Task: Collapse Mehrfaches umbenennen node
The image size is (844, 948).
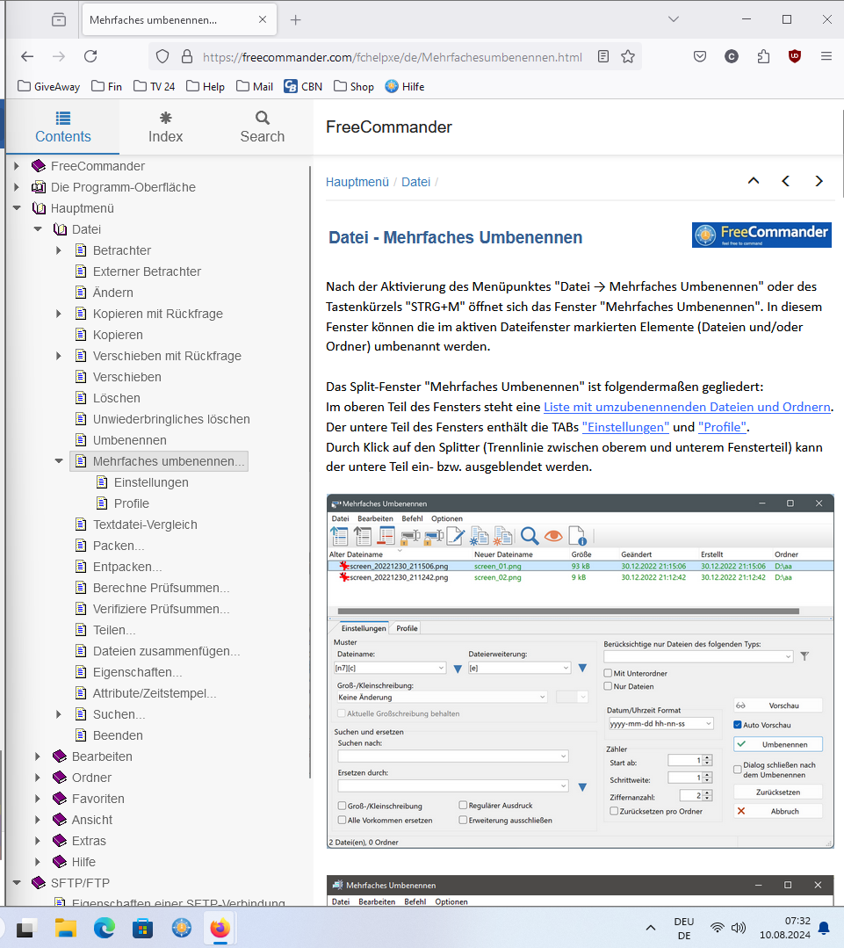Action: point(59,460)
